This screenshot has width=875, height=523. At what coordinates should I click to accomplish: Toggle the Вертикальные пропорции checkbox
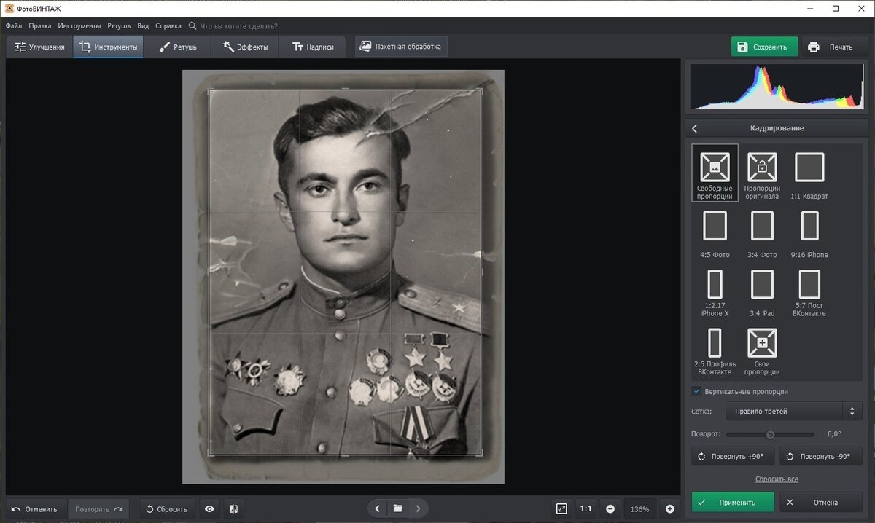(x=696, y=391)
